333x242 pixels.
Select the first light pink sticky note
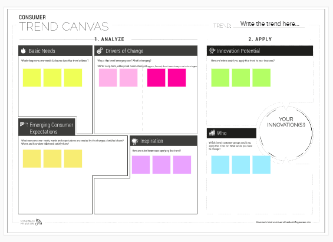(108, 78)
